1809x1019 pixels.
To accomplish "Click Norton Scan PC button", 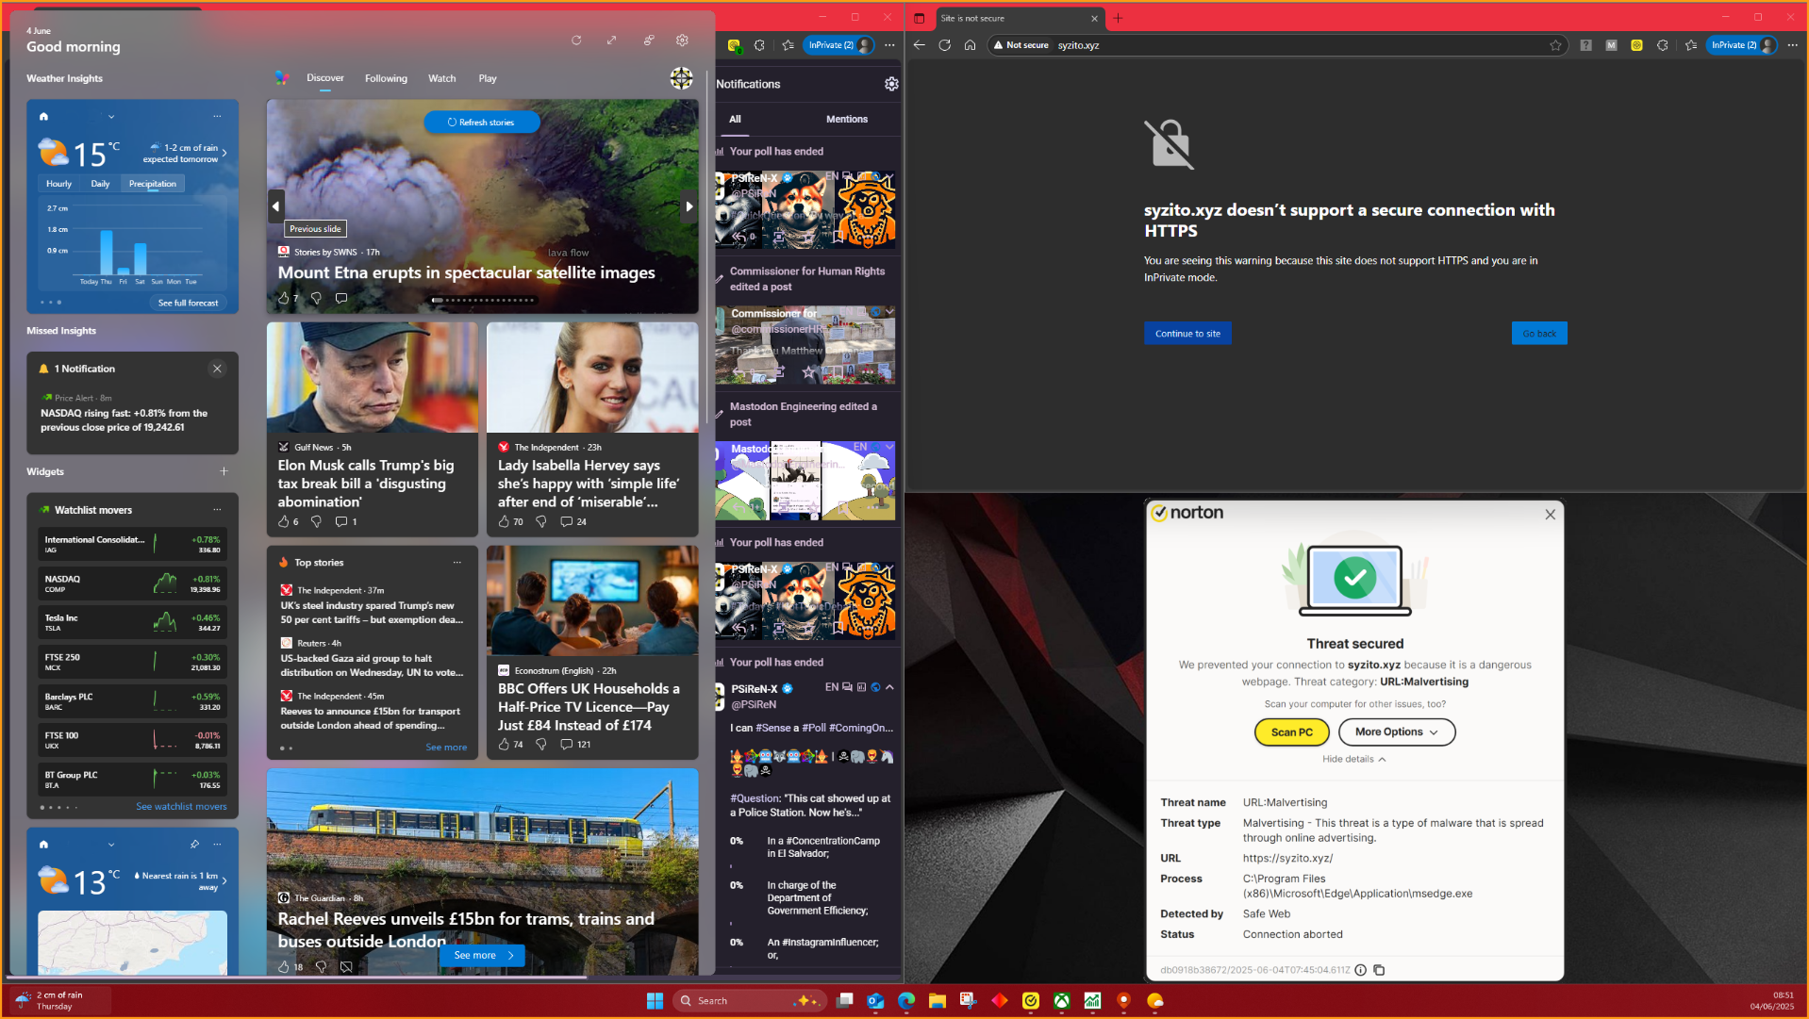I will click(x=1291, y=732).
